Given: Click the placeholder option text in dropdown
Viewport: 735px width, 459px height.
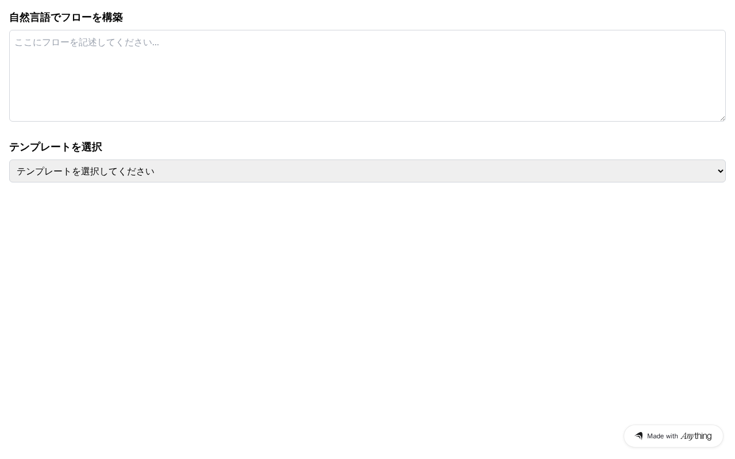Looking at the screenshot, I should pyautogui.click(x=86, y=171).
